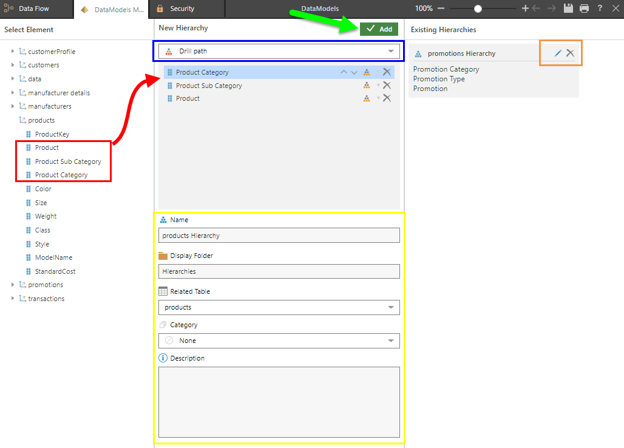The height and width of the screenshot is (448, 624).
Task: Click the zoom out minus button
Action: pyautogui.click(x=441, y=8)
